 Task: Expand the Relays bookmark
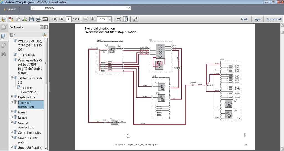tap(12, 117)
